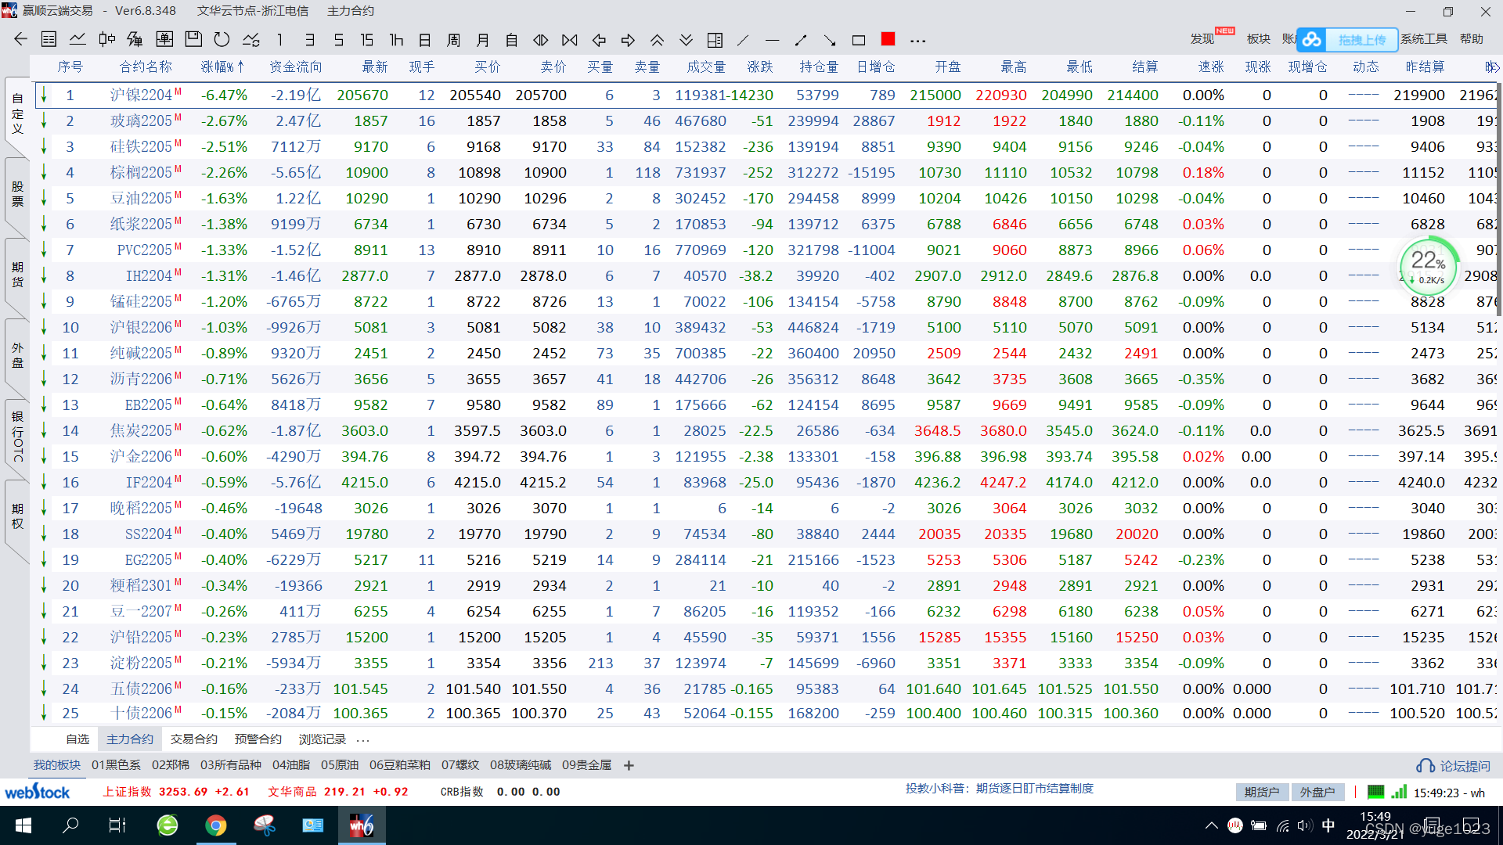Select the weekly (周) period button
1503x845 pixels.
[x=453, y=39]
